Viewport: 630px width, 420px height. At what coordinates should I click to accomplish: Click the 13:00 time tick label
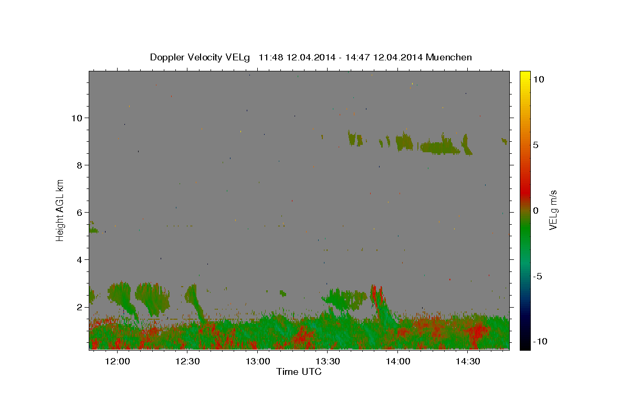point(257,361)
